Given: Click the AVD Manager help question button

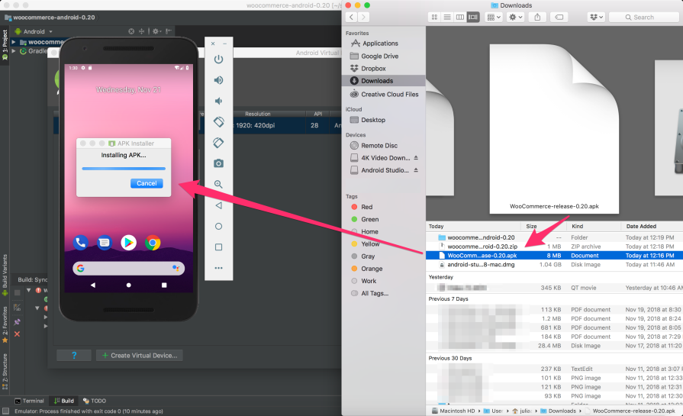Looking at the screenshot, I should pos(74,356).
